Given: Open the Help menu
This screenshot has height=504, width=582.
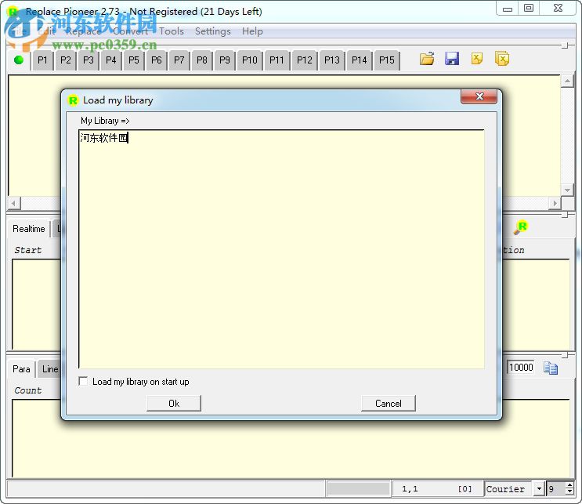Looking at the screenshot, I should click(x=252, y=31).
